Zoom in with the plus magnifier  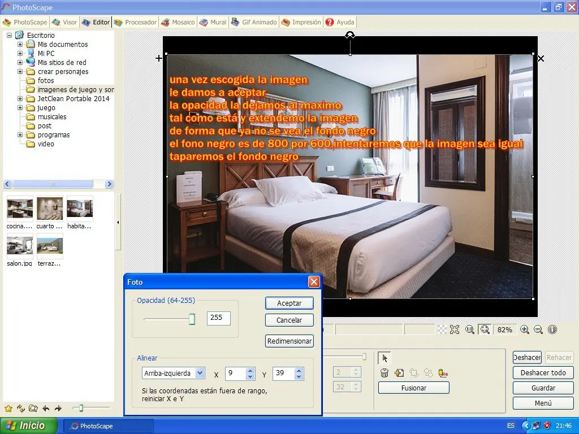[x=524, y=329]
